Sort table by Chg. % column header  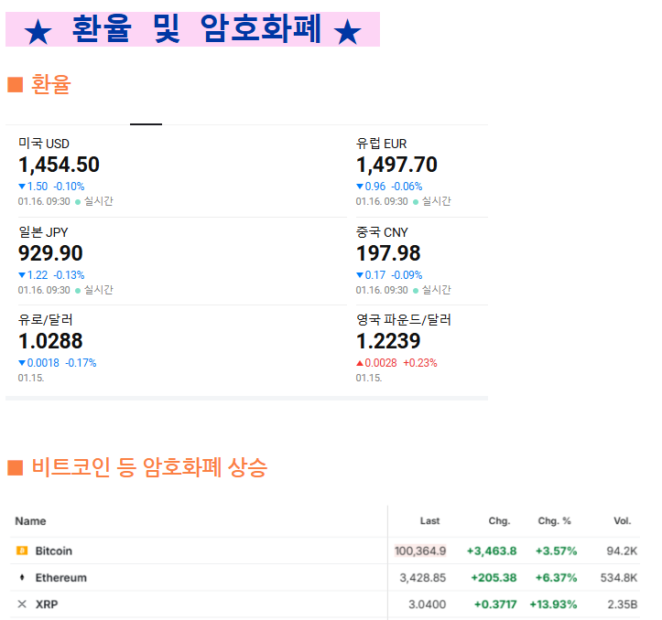coord(554,521)
